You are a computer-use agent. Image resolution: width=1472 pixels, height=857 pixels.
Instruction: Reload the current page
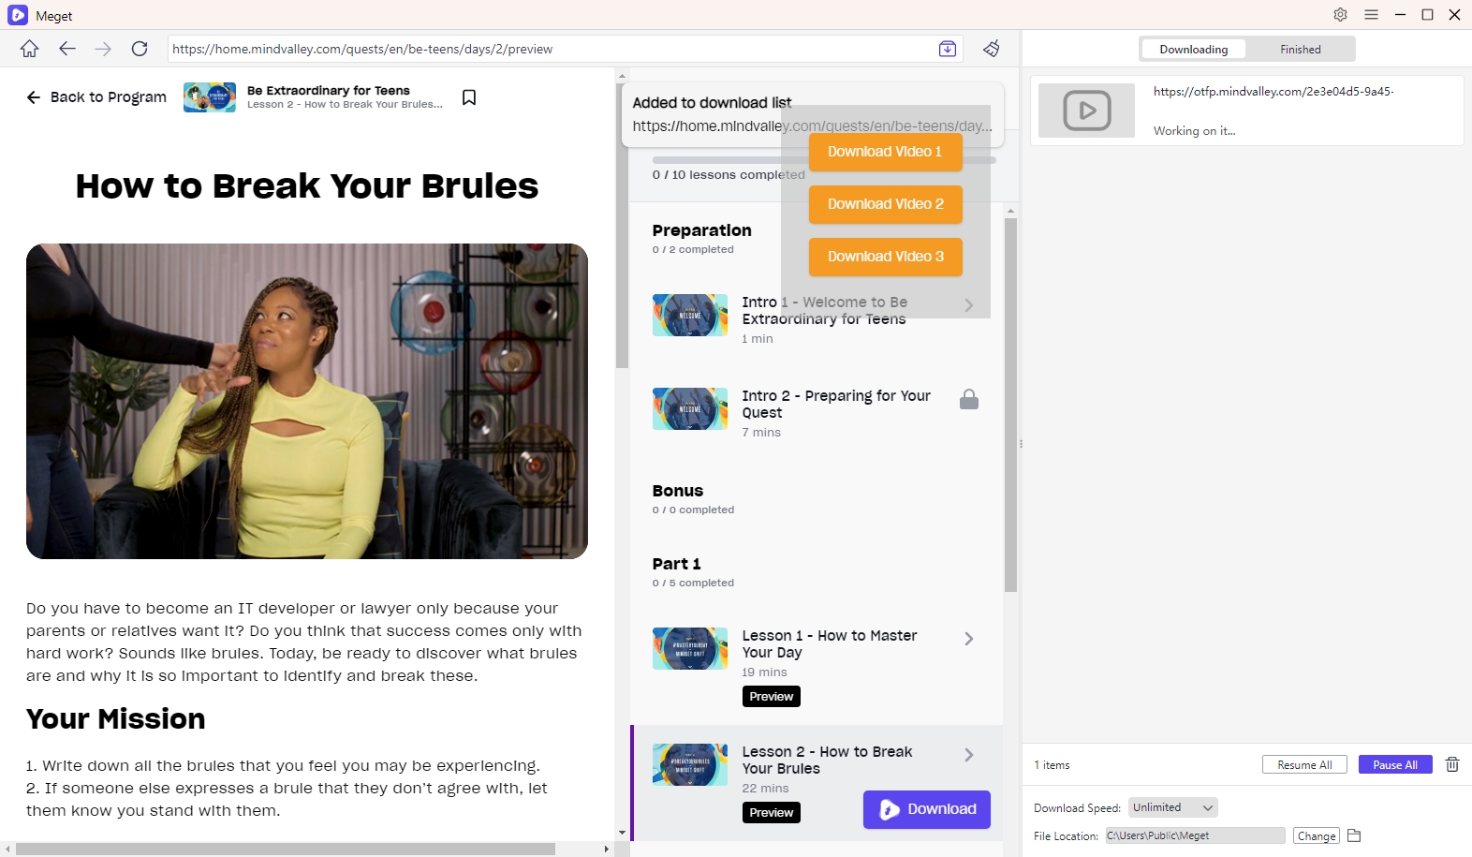click(x=140, y=49)
